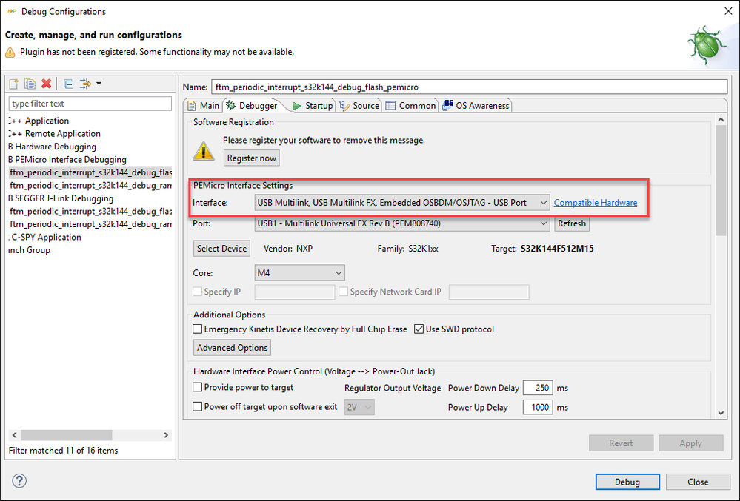Delete selected configuration with red X

click(46, 84)
